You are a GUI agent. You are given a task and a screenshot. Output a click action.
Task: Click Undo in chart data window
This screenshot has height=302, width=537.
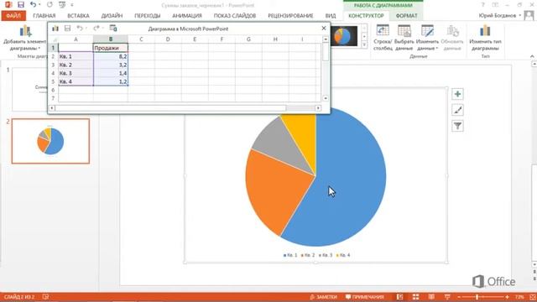pos(80,29)
